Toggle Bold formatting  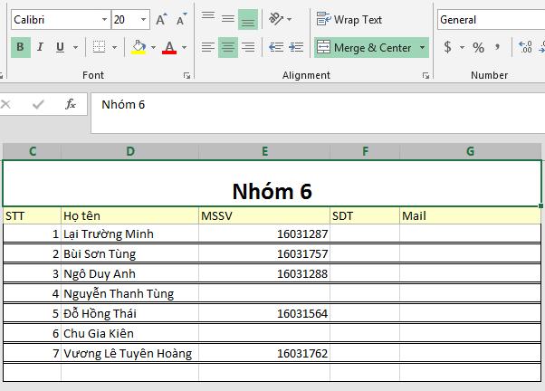pyautogui.click(x=21, y=47)
